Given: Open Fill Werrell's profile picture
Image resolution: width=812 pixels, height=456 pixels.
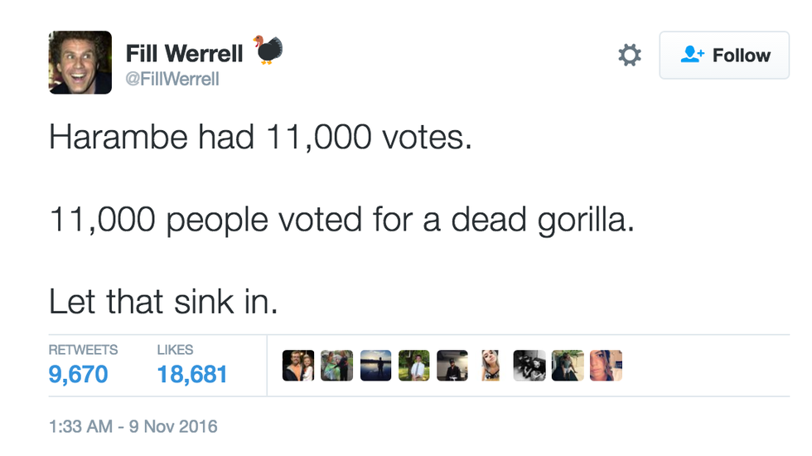Looking at the screenshot, I should pyautogui.click(x=80, y=62).
